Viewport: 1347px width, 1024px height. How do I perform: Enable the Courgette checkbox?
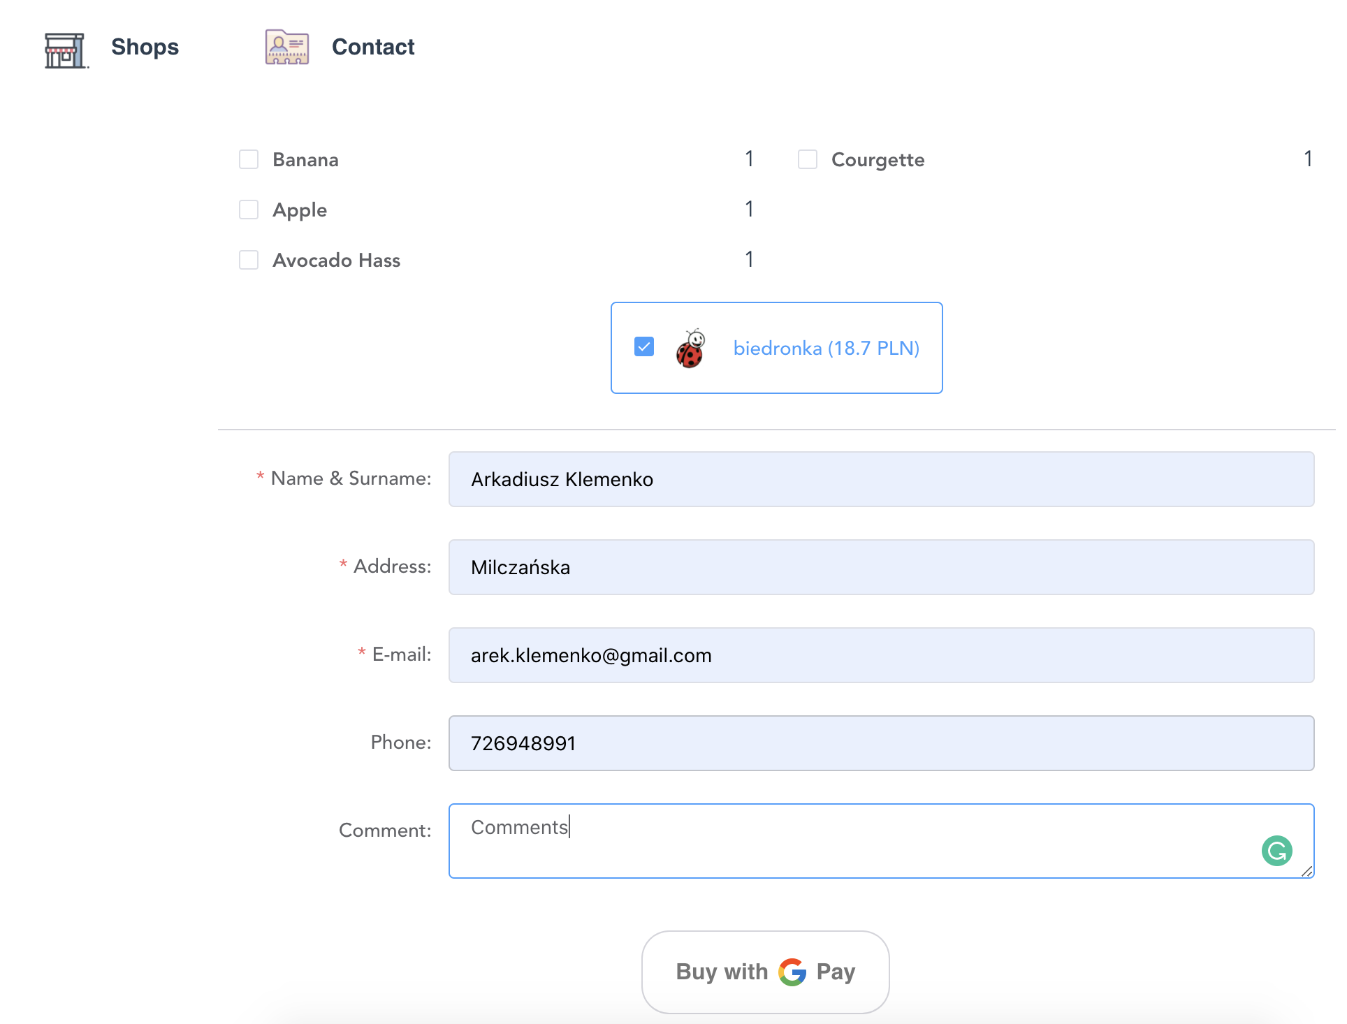pyautogui.click(x=808, y=159)
